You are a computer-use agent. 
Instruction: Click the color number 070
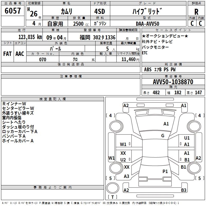click(42, 59)
